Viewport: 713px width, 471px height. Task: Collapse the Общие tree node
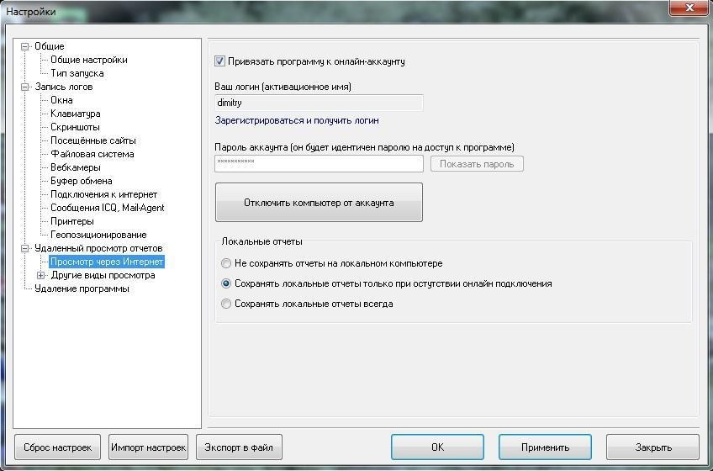tap(25, 46)
